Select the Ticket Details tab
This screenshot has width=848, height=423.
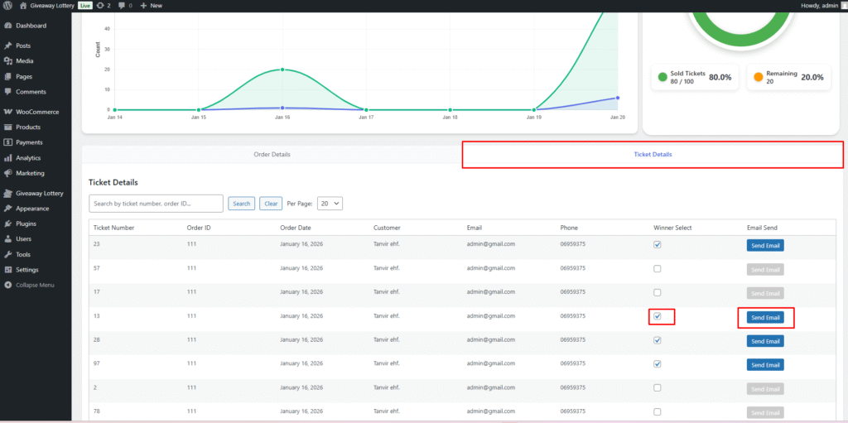point(653,155)
